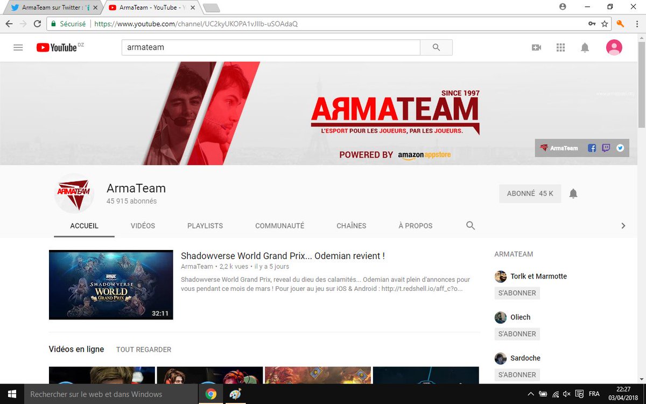Screen dimensions: 646x404
Task: Click the orange extension icon in toolbar
Action: coord(620,24)
